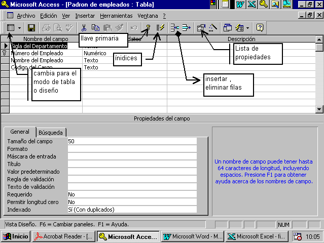Open the view button dropdown arrow
The height and width of the screenshot is (243, 324).
coord(19,28)
